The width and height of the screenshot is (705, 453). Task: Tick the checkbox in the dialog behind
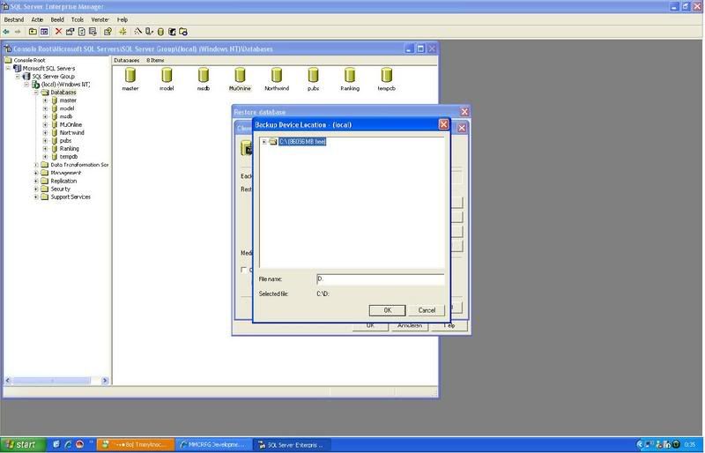(x=245, y=270)
